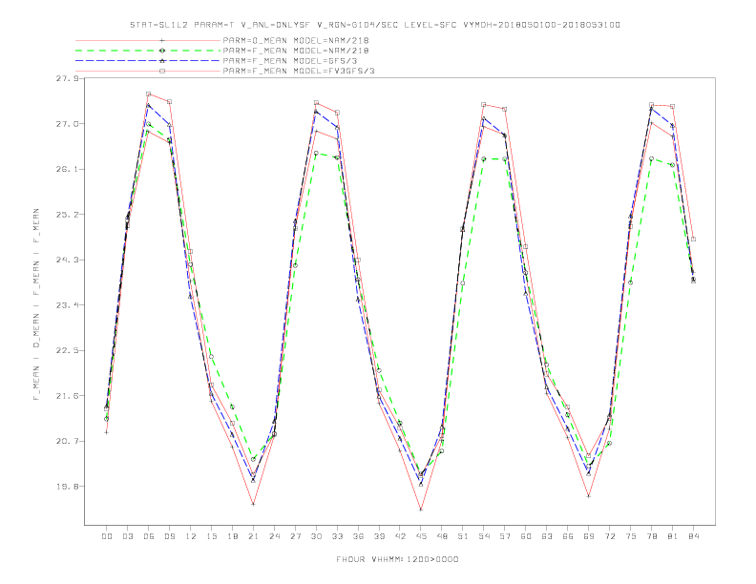756x584 pixels.
Task: Click forecast hour 75 on the x-axis
Action: (x=631, y=536)
